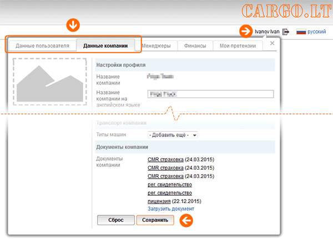The image size is (333, 239).
Task: Click the logout icon beside Ivanov Ivan
Action: tap(286, 32)
